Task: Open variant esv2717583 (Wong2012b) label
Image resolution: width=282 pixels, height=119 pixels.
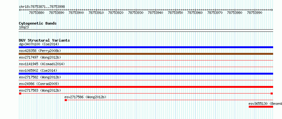Action: tap(40, 90)
